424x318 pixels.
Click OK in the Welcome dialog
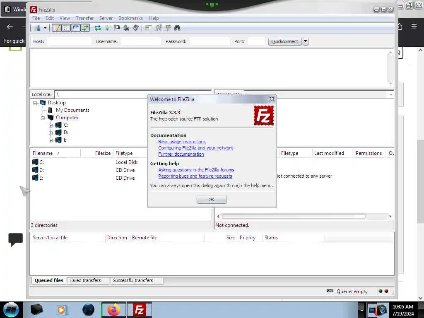pos(212,200)
